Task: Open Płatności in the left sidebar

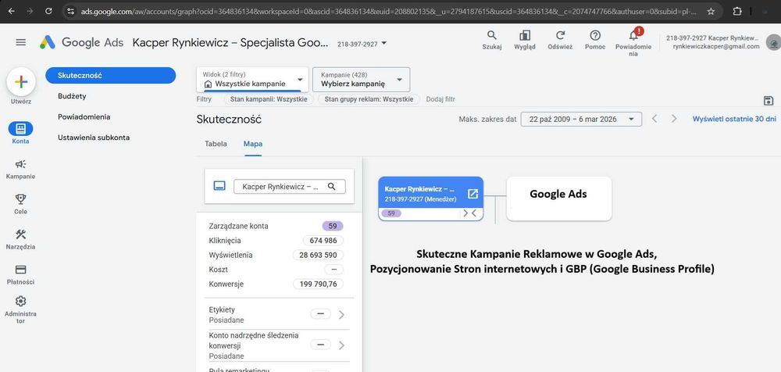Action: pos(20,270)
